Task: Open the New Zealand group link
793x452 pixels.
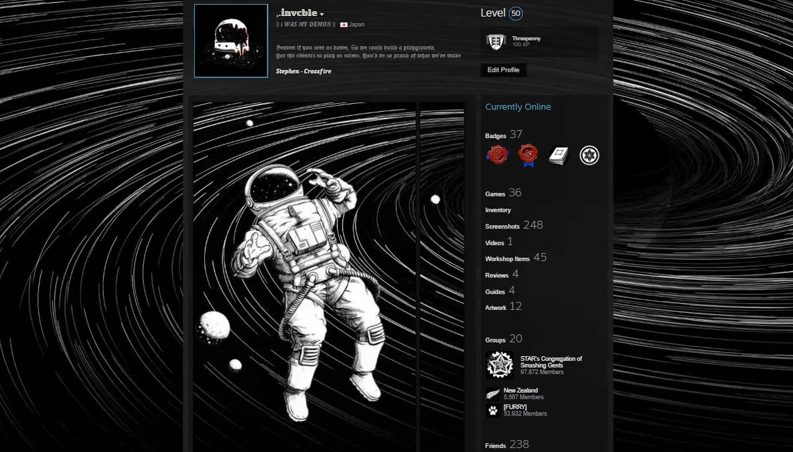Action: (520, 390)
